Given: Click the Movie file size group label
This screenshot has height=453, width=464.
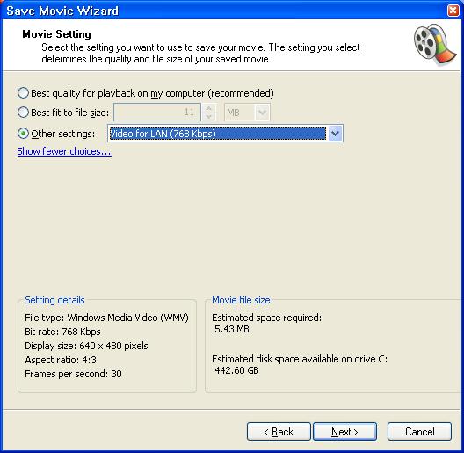Looking at the screenshot, I should (241, 300).
